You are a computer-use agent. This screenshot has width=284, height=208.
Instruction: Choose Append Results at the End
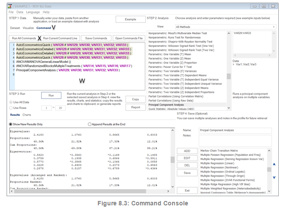tap(90, 124)
